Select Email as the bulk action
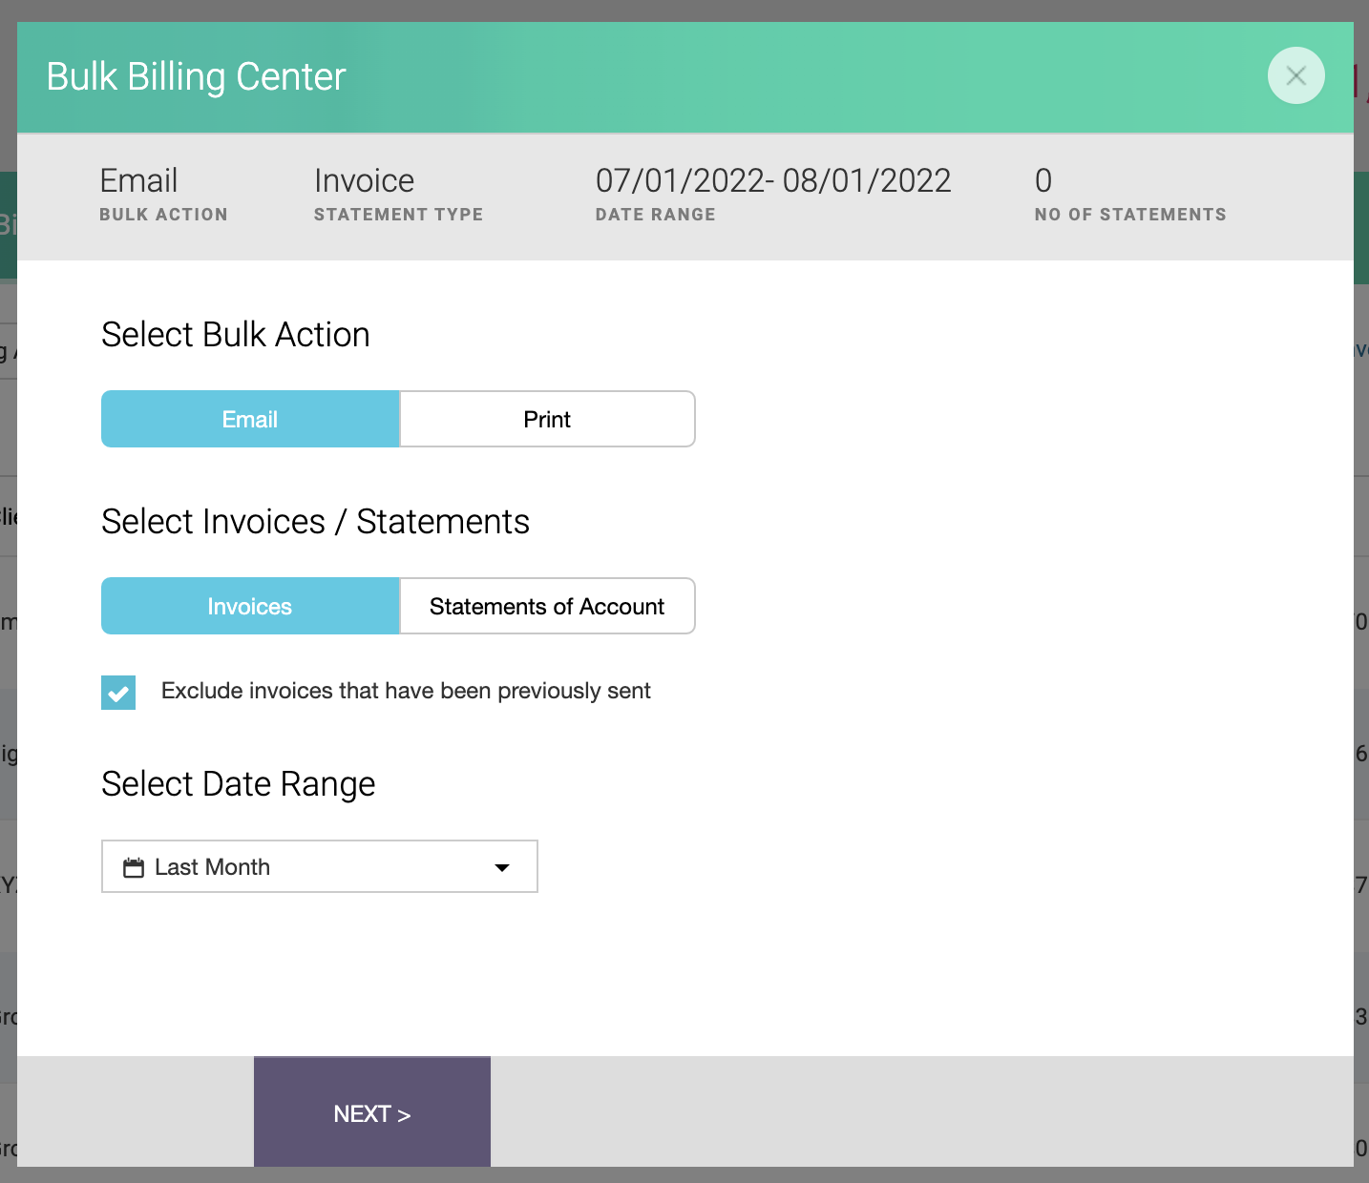1369x1183 pixels. pyautogui.click(x=250, y=419)
